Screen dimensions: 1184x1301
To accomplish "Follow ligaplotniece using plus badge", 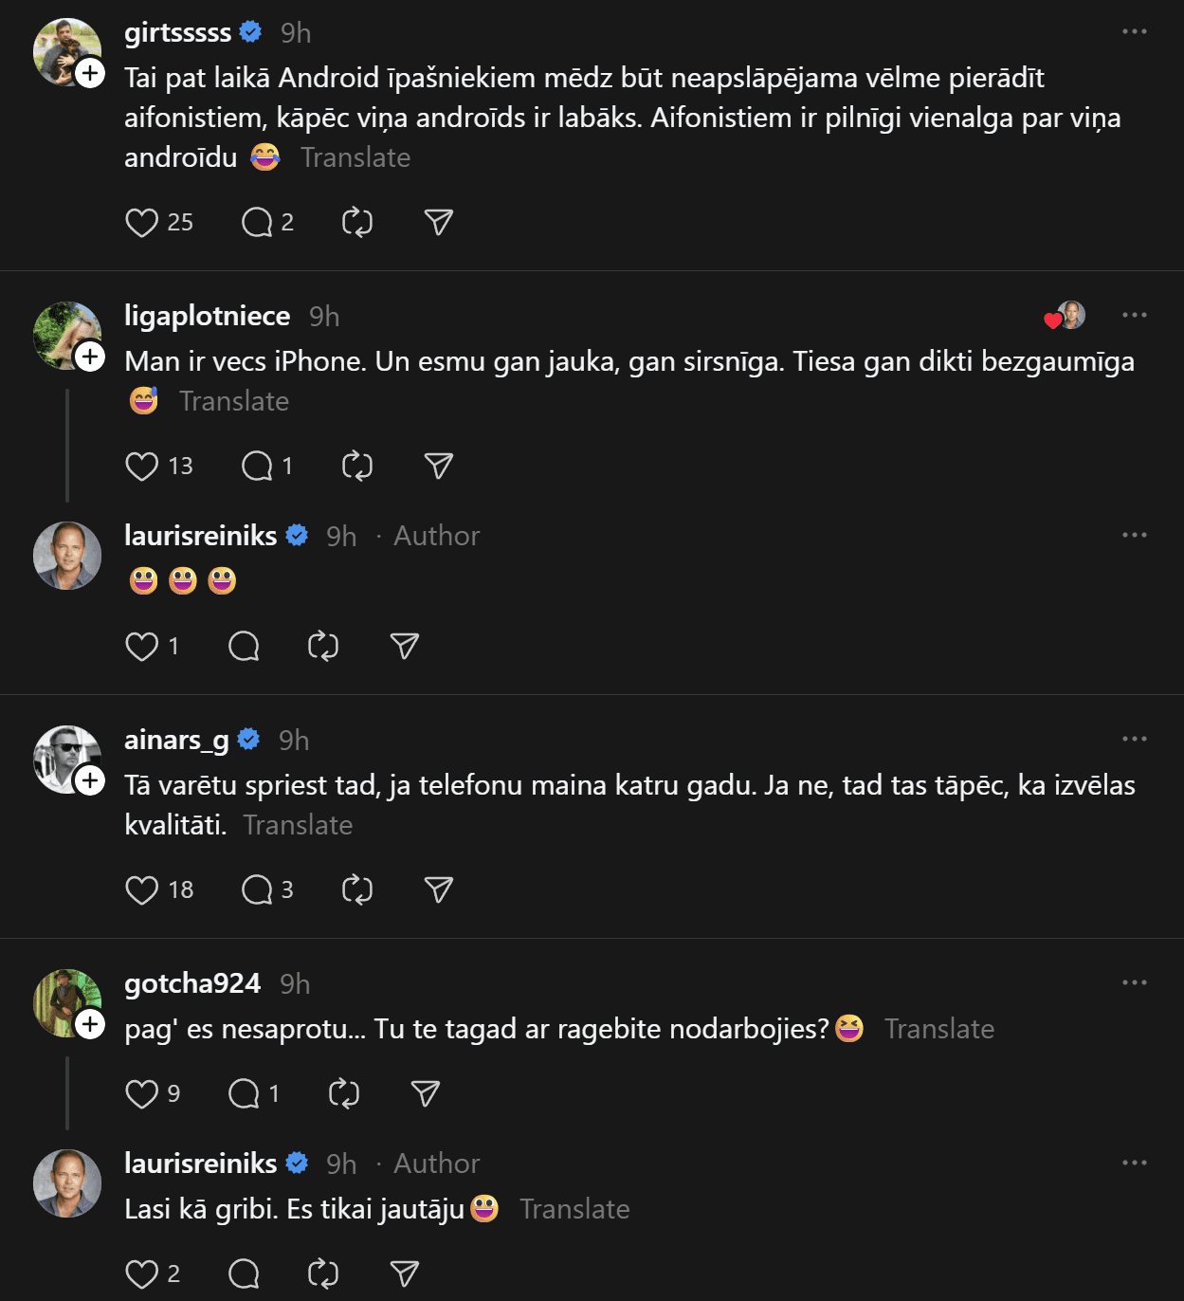I will [x=90, y=357].
